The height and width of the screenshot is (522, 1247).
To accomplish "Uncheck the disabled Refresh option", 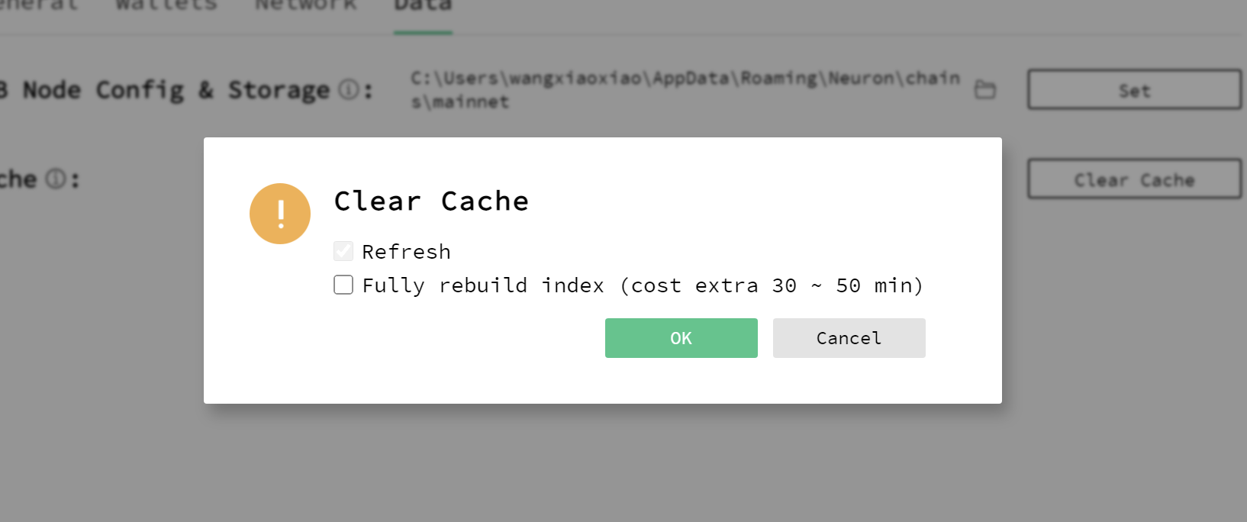I will pyautogui.click(x=343, y=250).
